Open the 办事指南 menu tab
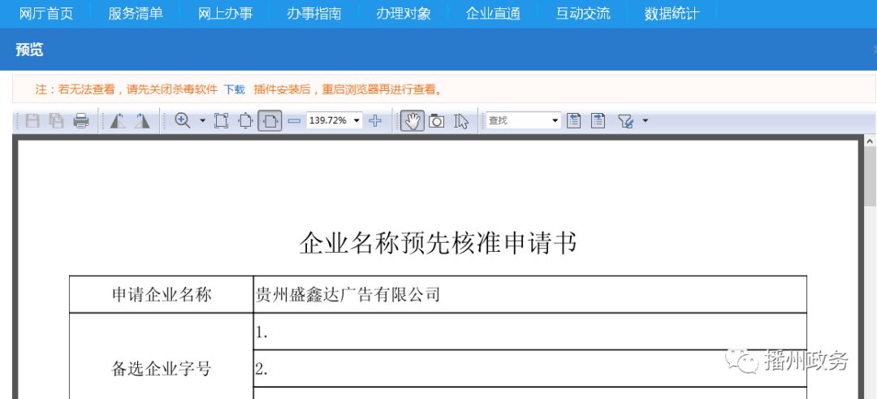The height and width of the screenshot is (399, 877). (x=313, y=14)
